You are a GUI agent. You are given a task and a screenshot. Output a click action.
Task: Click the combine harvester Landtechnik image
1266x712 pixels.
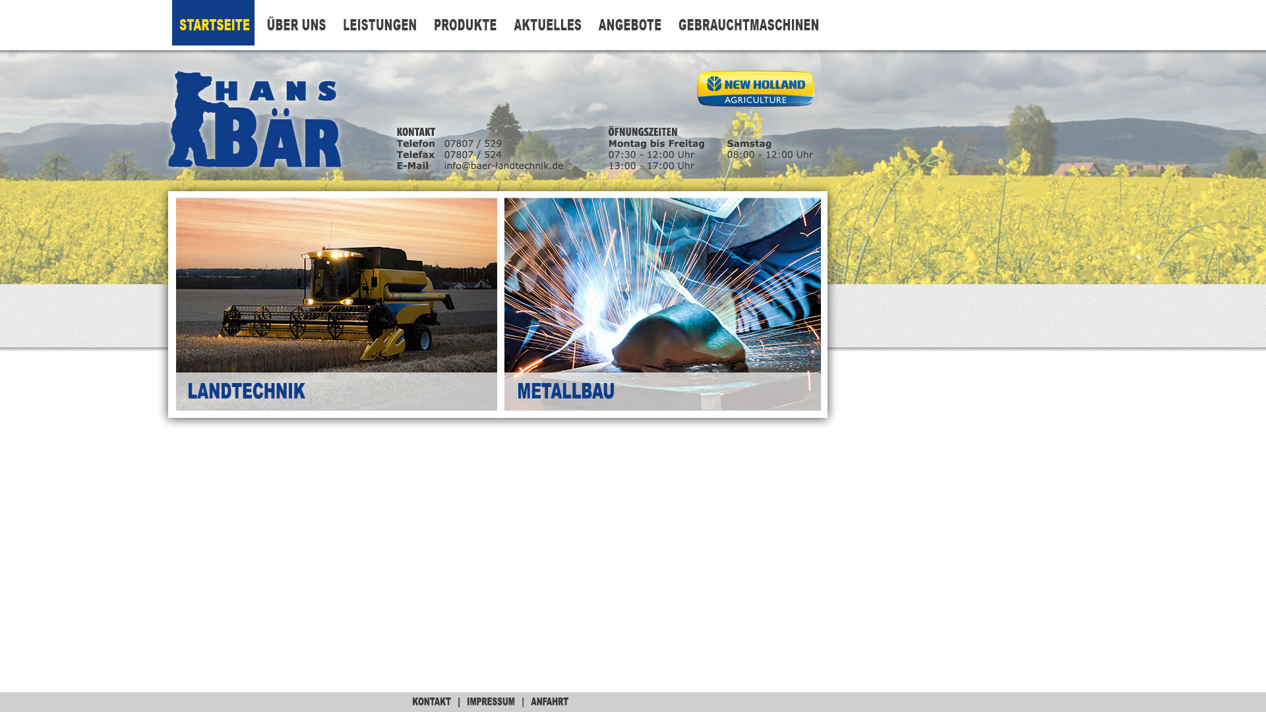point(336,285)
